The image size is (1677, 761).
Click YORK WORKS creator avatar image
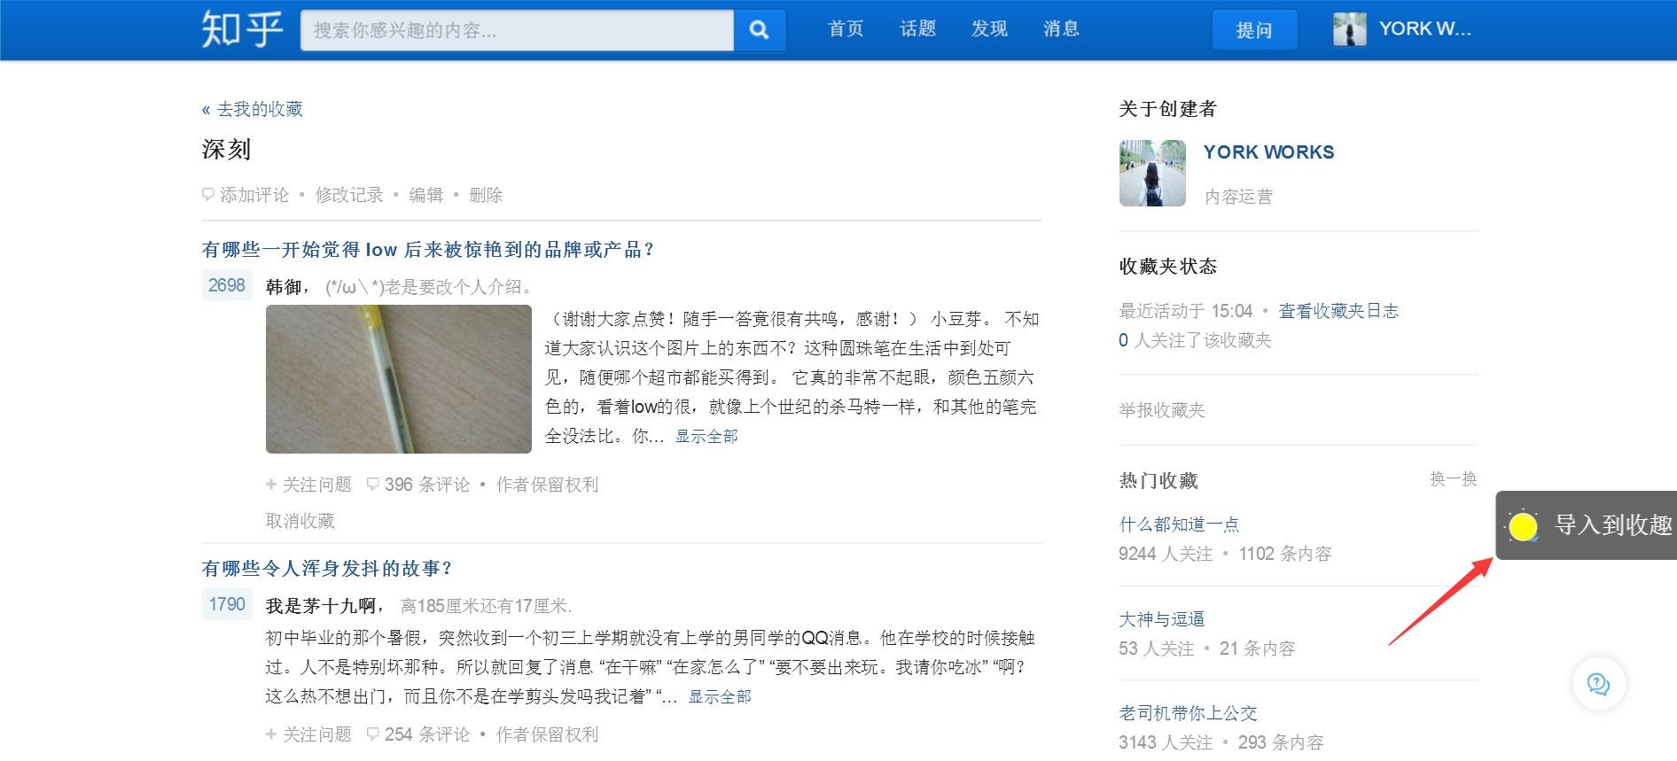1152,174
